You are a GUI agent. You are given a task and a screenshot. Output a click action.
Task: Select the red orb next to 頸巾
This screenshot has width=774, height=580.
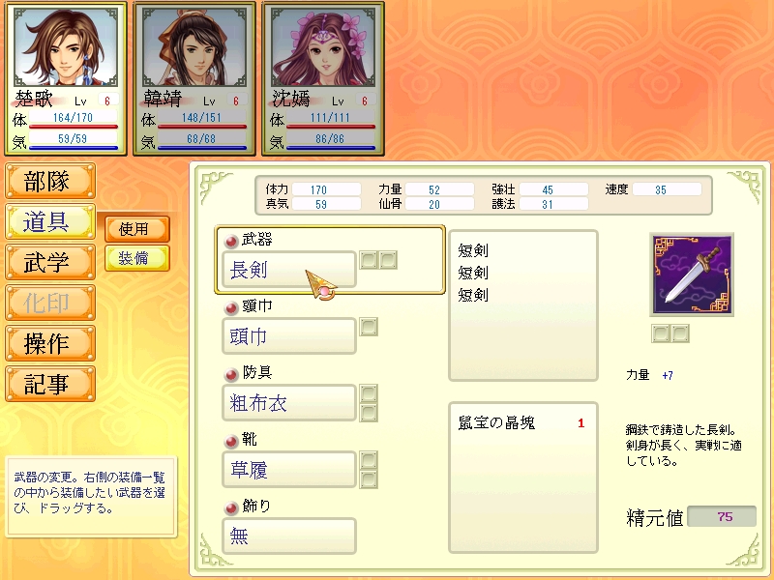(x=231, y=308)
